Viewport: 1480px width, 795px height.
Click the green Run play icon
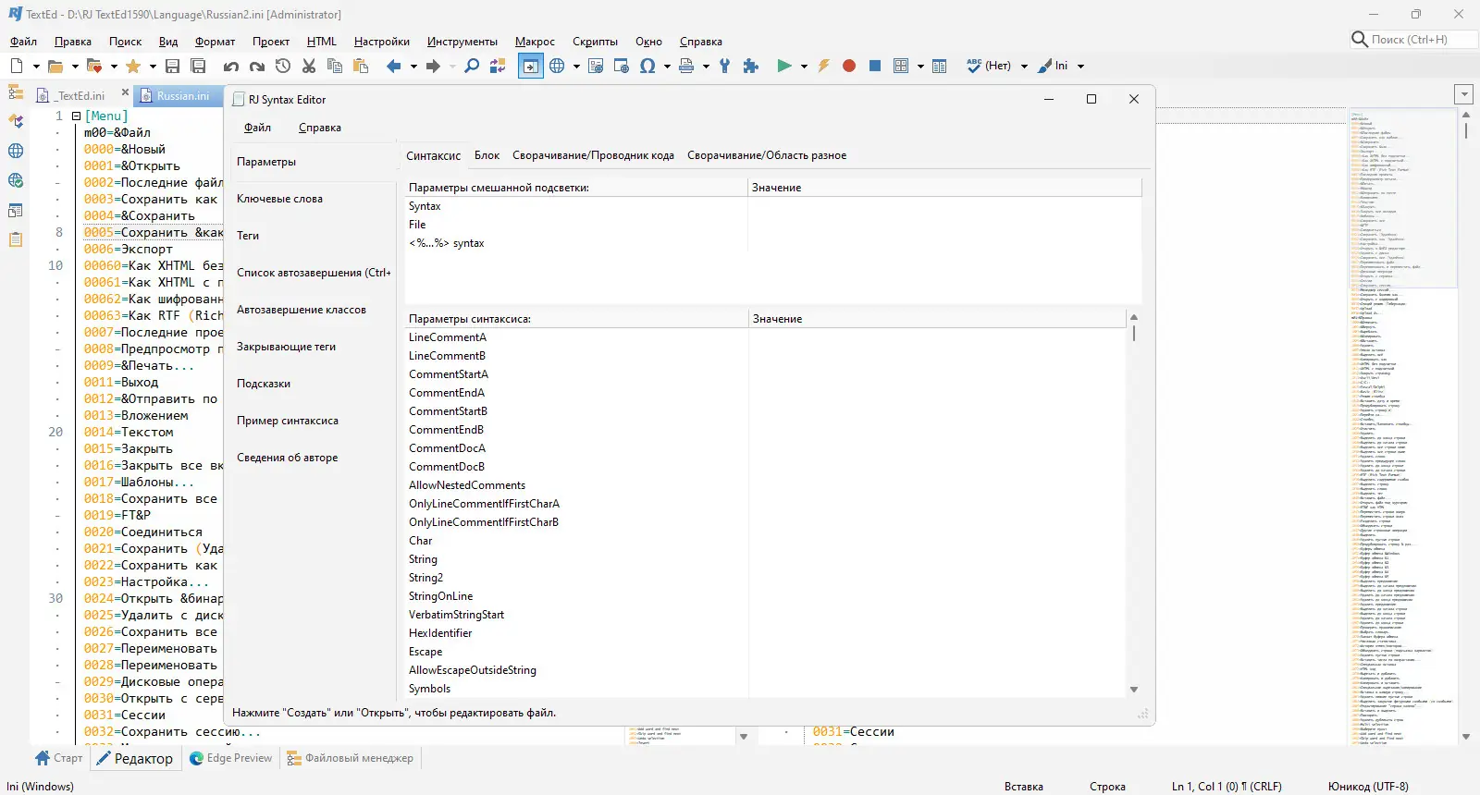pos(784,66)
